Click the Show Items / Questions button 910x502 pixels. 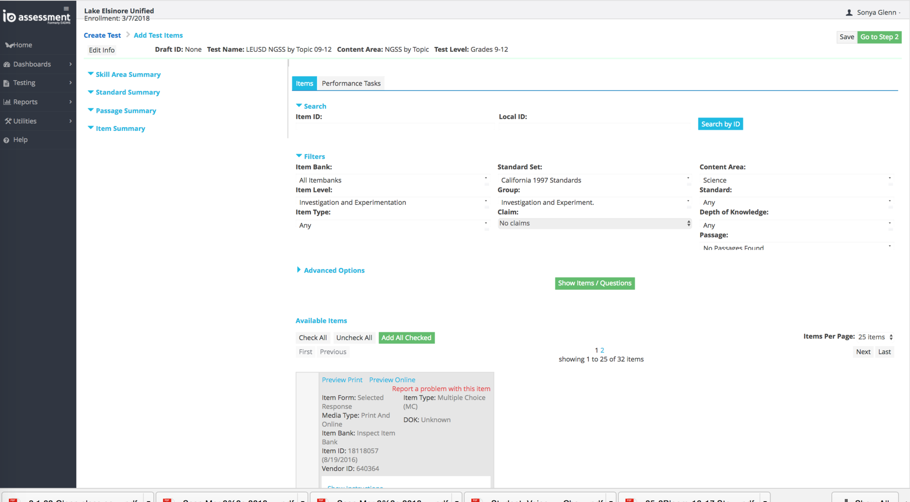click(x=595, y=283)
